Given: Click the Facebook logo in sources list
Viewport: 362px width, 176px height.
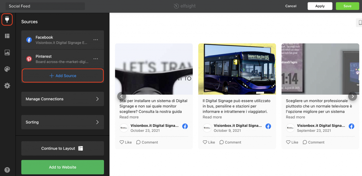Looking at the screenshot, I should pos(29,40).
